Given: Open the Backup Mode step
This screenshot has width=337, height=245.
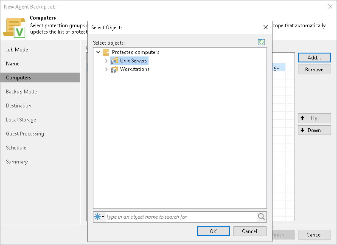Looking at the screenshot, I should pos(21,92).
